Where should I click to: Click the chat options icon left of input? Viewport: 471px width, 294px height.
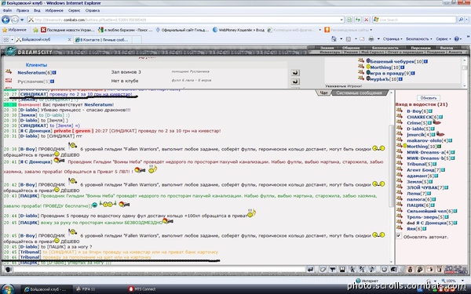click(8, 270)
